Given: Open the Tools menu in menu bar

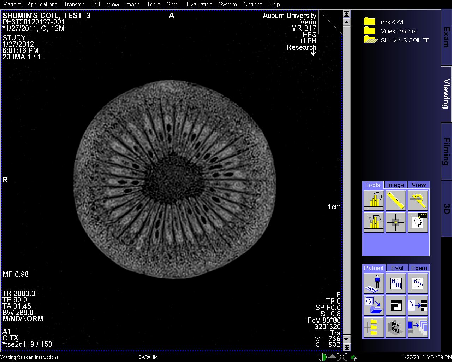Looking at the screenshot, I should 153,4.
